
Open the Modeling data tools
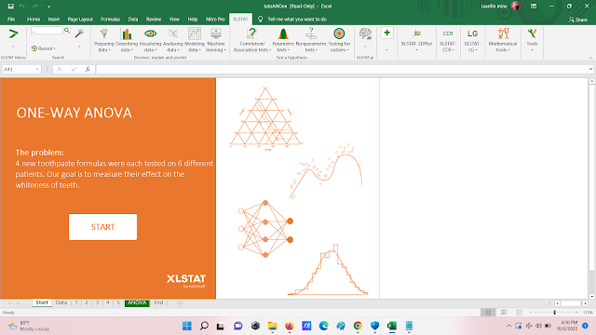tap(195, 40)
